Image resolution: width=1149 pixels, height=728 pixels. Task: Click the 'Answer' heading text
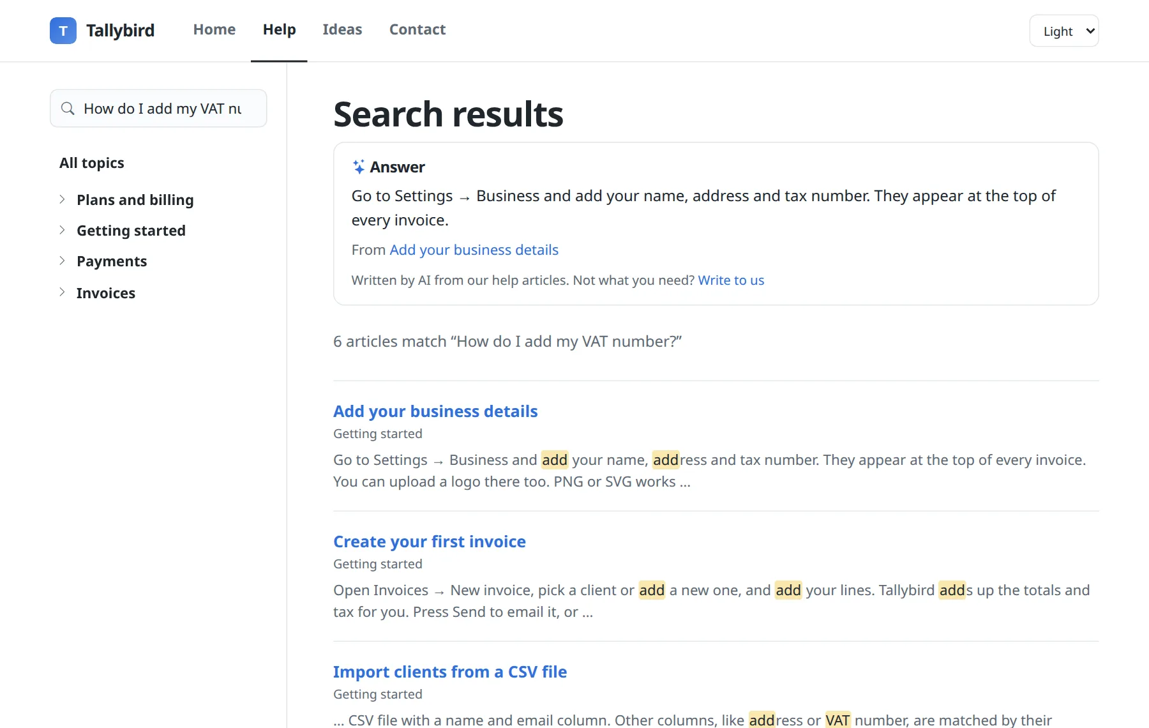tap(397, 167)
